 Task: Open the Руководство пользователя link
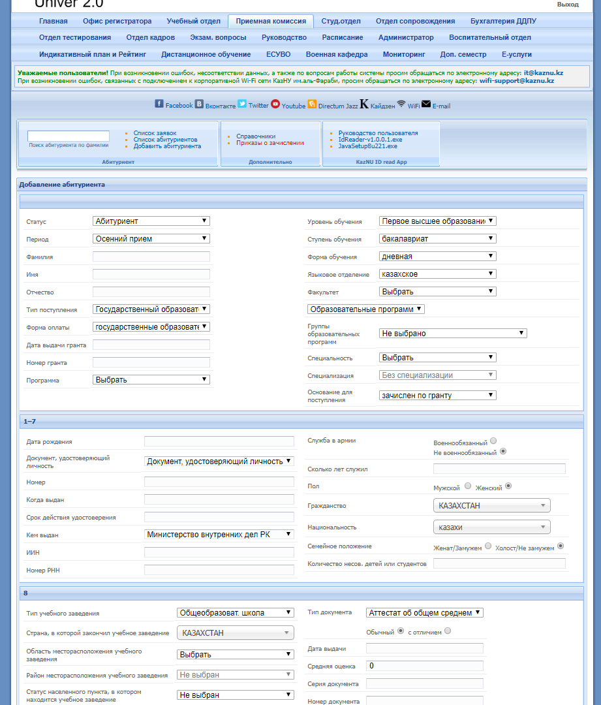pos(378,133)
